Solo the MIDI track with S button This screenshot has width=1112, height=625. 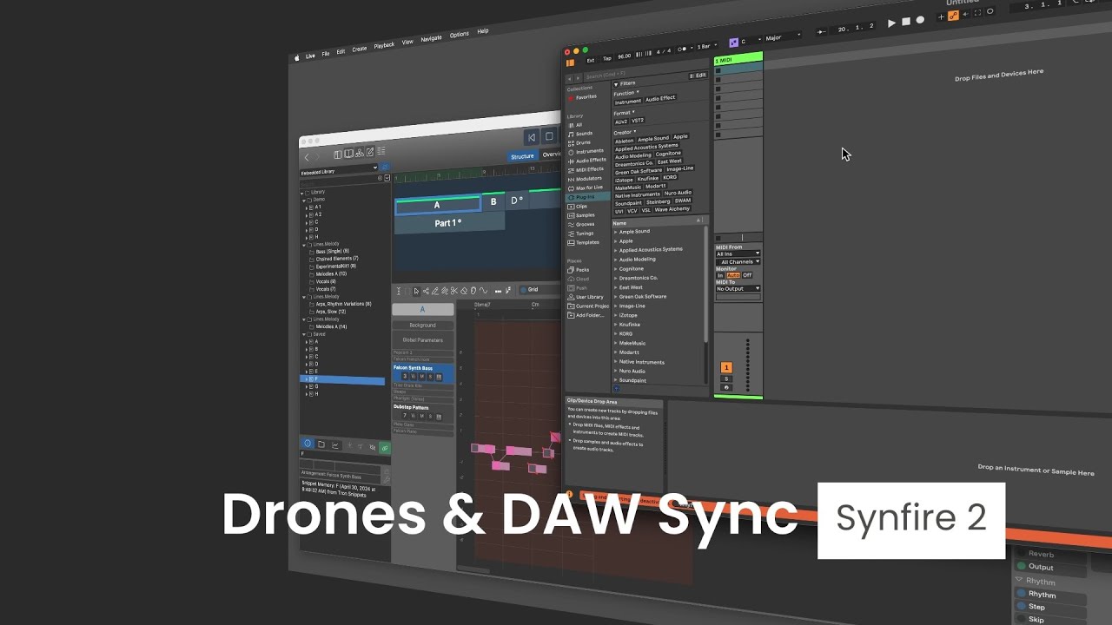726,378
